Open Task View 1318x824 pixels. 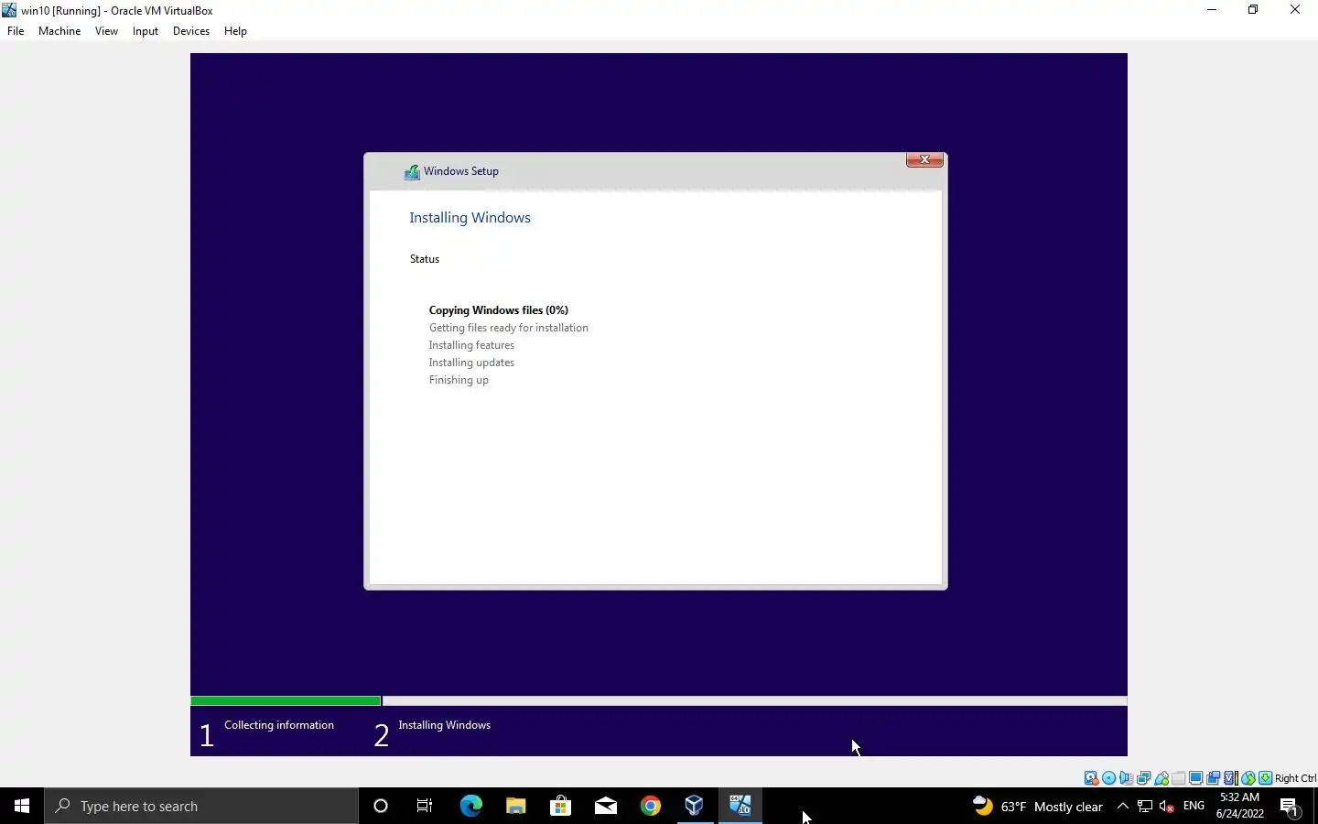425,806
